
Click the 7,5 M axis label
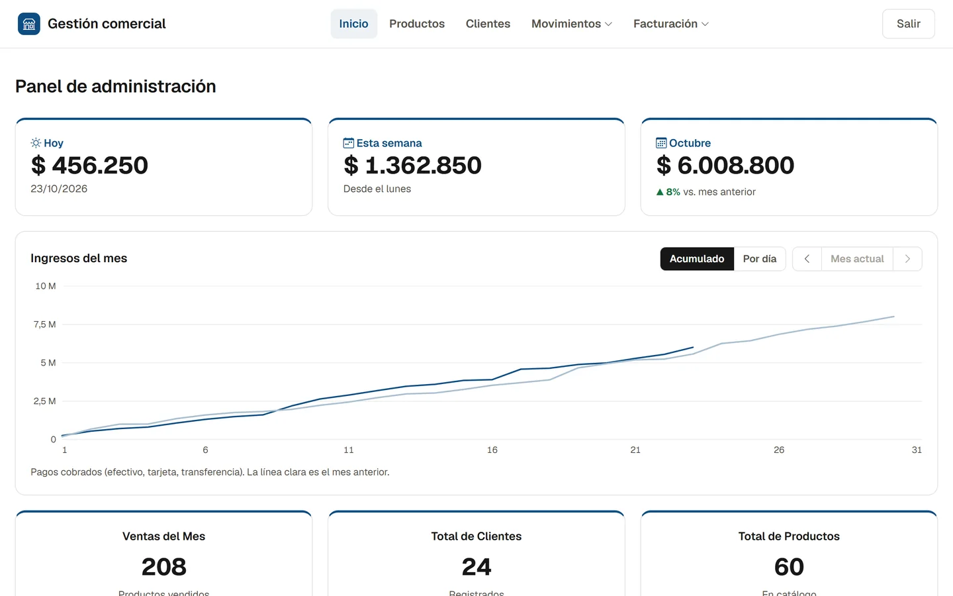pyautogui.click(x=44, y=324)
